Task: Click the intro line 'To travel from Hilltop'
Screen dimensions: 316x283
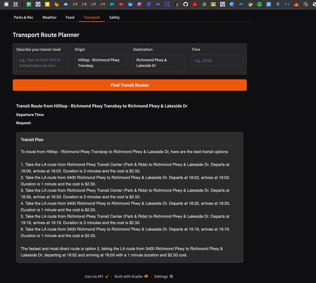Action: tap(125, 152)
